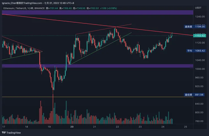
Task: Click the close value 1152.52 in header
Action: tap(95, 8)
